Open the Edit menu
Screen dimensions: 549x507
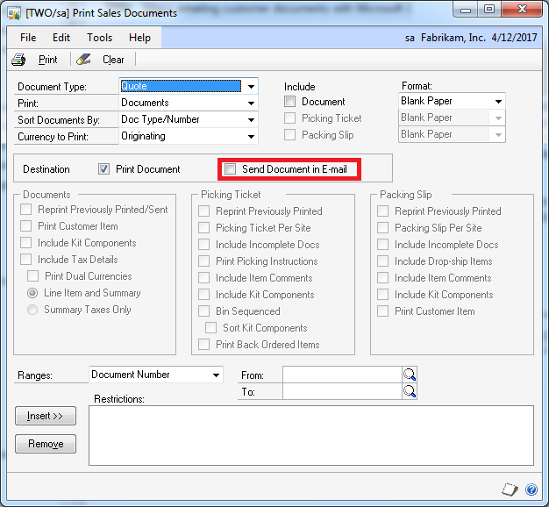pyautogui.click(x=61, y=38)
